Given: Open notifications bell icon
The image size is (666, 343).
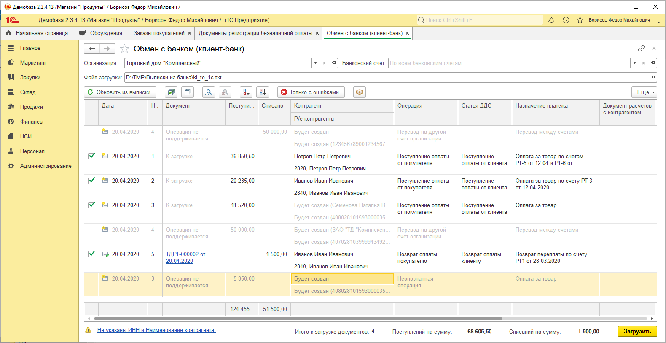Looking at the screenshot, I should pyautogui.click(x=551, y=20).
